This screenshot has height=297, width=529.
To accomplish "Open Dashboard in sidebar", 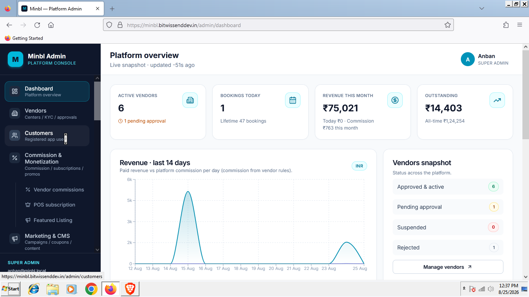I will 47,91.
